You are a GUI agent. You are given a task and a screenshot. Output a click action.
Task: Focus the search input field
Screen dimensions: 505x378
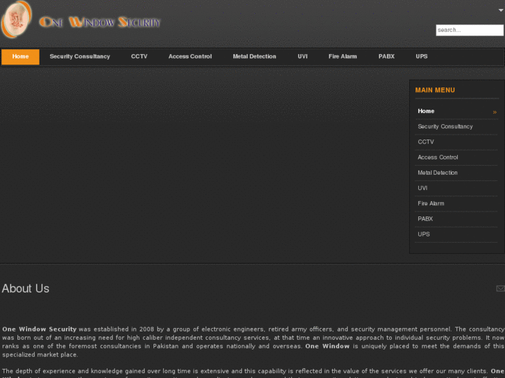[x=470, y=31]
